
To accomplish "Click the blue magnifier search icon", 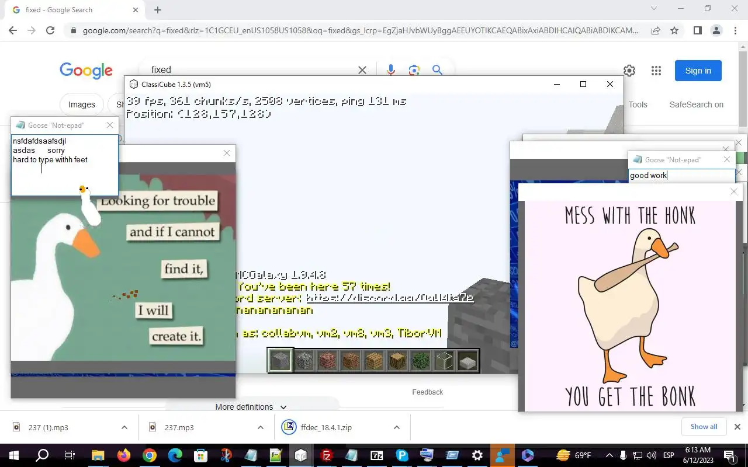I will point(437,70).
